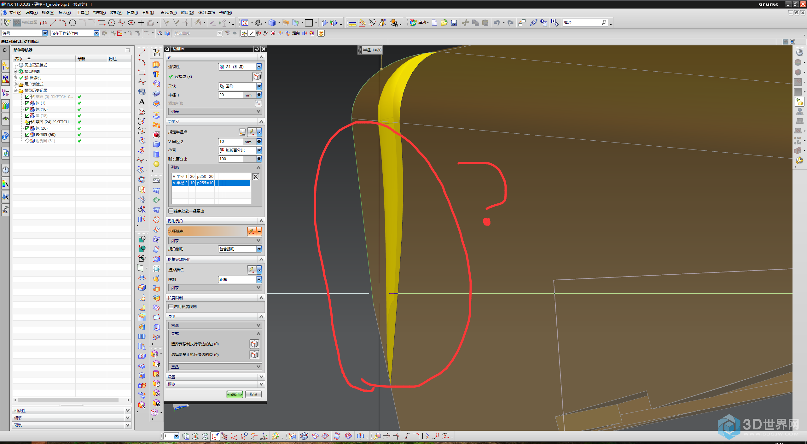
Task: Click the 弧长百分比 value field
Action: coord(231,159)
